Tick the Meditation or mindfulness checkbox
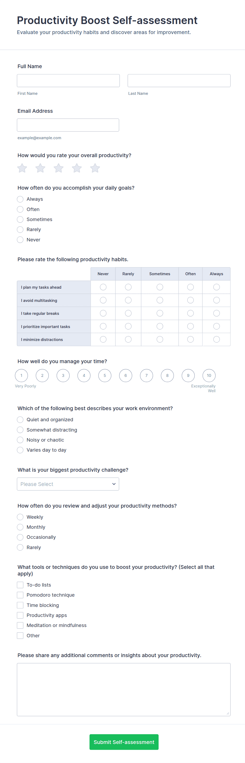 20,625
